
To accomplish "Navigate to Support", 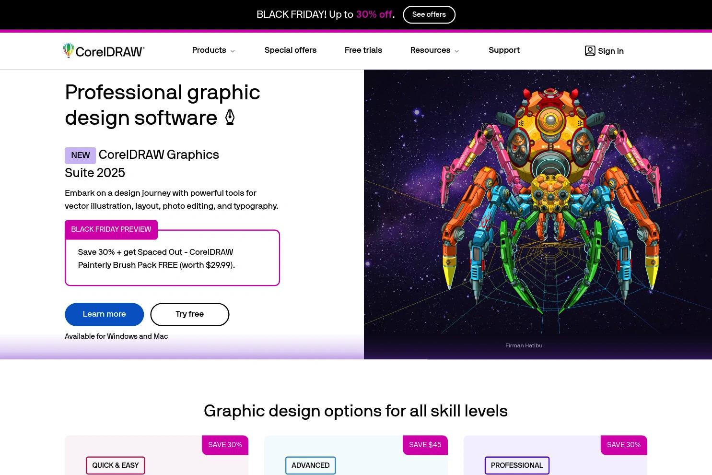I will pyautogui.click(x=504, y=50).
